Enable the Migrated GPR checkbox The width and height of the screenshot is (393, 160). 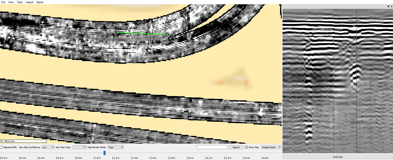tap(1, 147)
